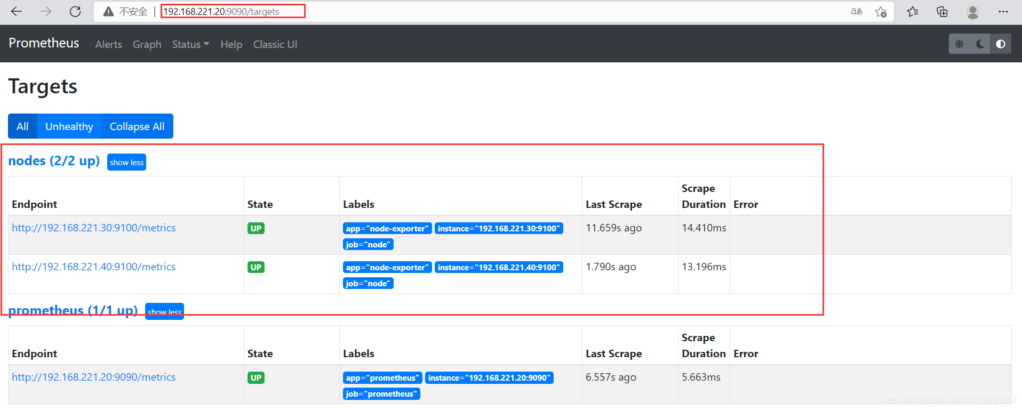1022x410 pixels.
Task: Click the UP badge for 192.168.221.20
Action: coord(256,377)
